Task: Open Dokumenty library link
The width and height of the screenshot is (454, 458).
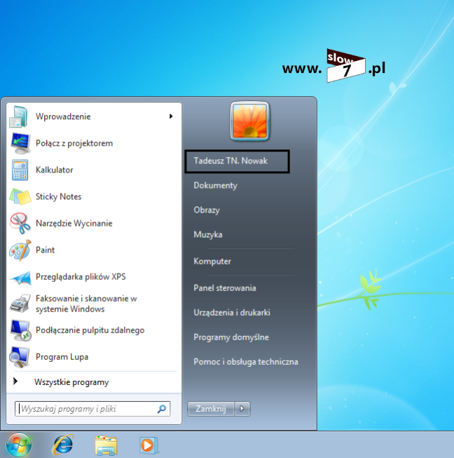Action: click(x=215, y=185)
